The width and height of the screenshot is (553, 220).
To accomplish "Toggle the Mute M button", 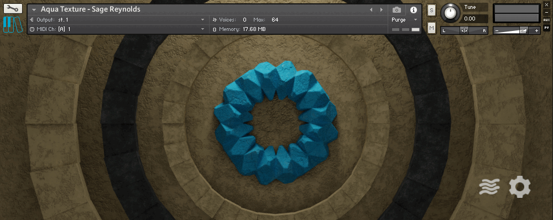I will (x=431, y=28).
